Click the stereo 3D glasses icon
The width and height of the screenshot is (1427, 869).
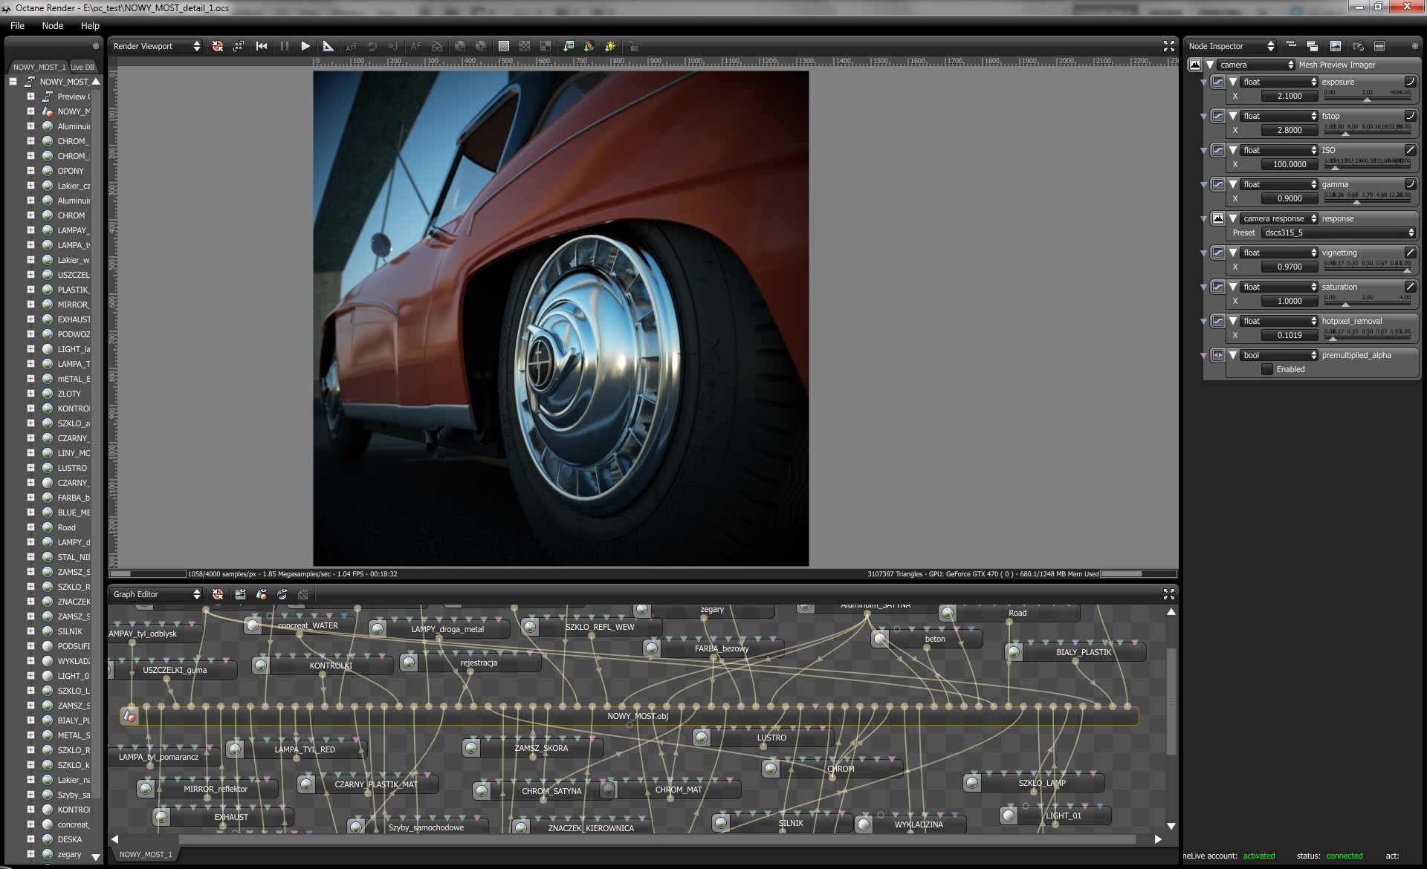pos(437,46)
